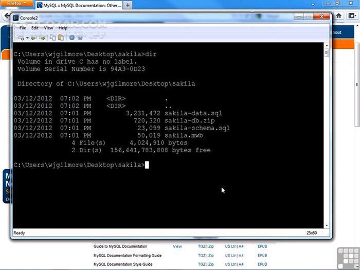
Task: Click the console scrollbar up arrow
Action: pyautogui.click(x=327, y=45)
